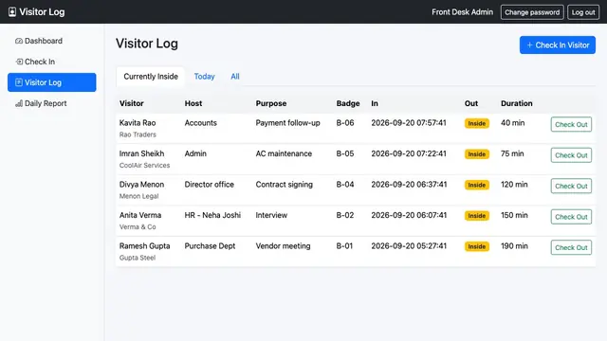The height and width of the screenshot is (341, 607).
Task: Check out Divya Menon
Action: point(571,186)
